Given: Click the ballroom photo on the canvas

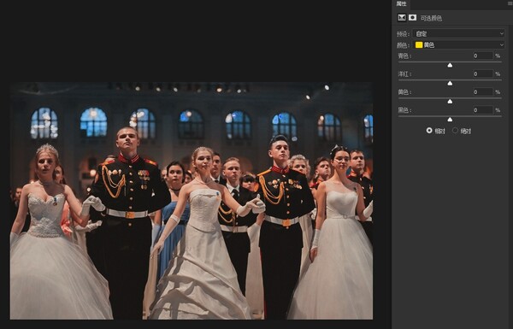Looking at the screenshot, I should [x=192, y=201].
